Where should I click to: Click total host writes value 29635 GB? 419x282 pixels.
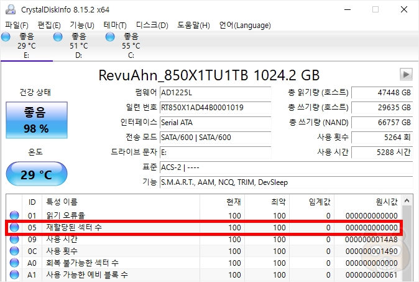[x=382, y=108]
